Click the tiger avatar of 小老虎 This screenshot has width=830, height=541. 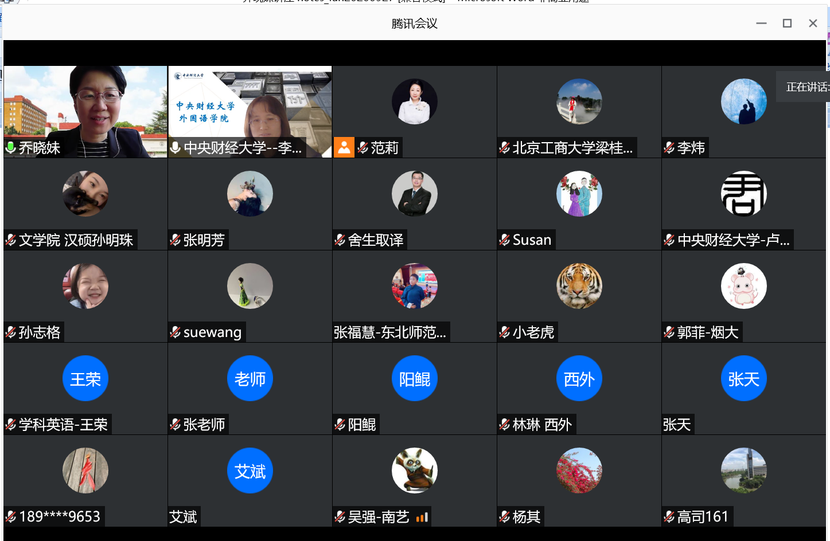[579, 286]
